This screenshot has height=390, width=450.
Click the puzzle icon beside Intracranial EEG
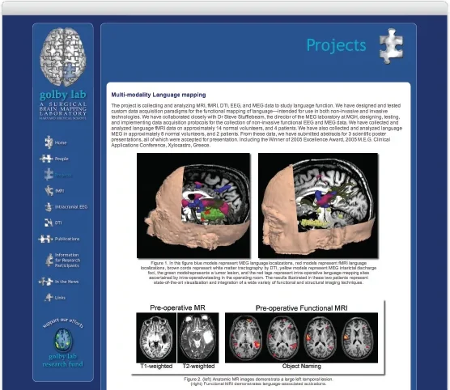coord(49,207)
